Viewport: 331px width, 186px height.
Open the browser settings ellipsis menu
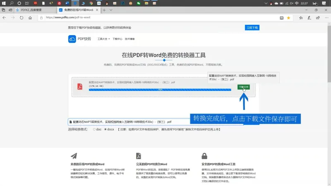[326, 18]
